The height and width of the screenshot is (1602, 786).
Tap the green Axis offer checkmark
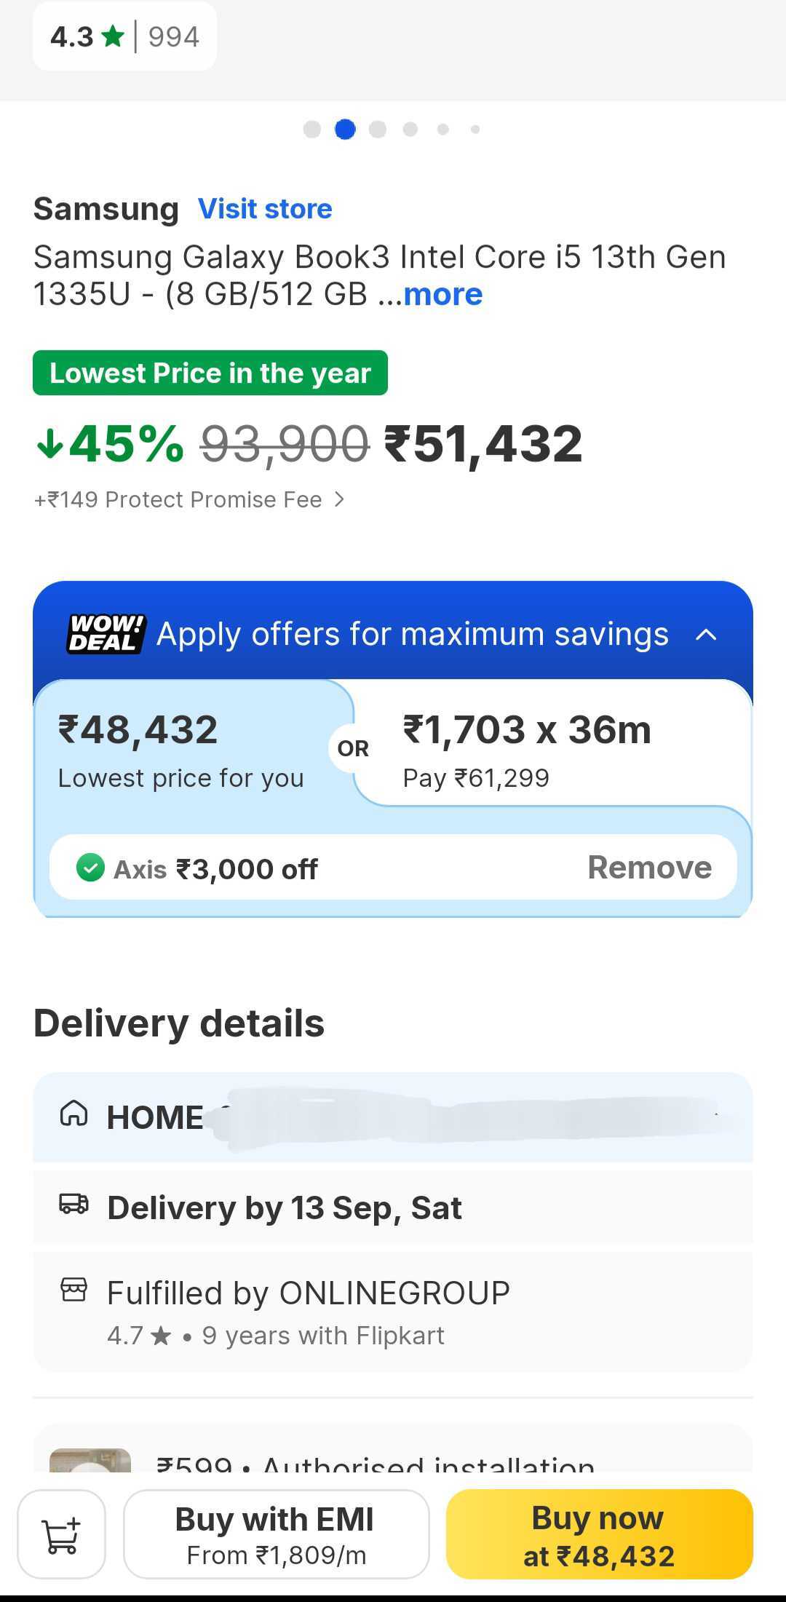[91, 868]
